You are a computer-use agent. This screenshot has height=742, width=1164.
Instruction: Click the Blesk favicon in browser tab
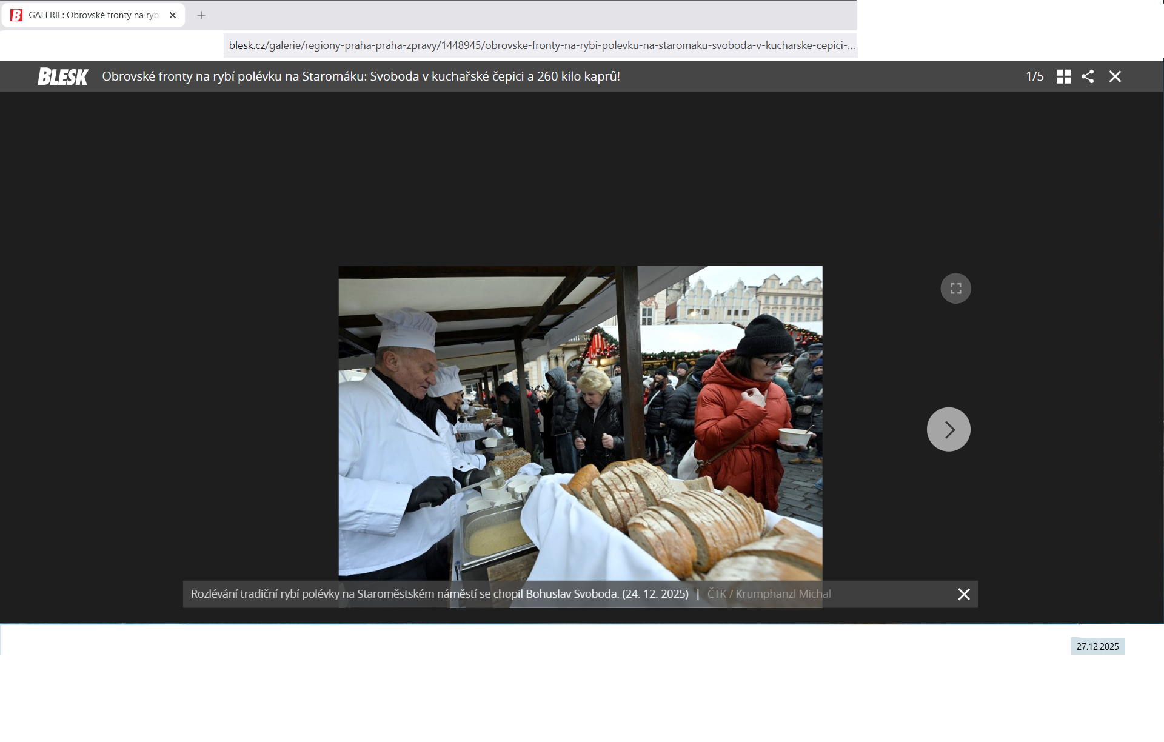[16, 15]
